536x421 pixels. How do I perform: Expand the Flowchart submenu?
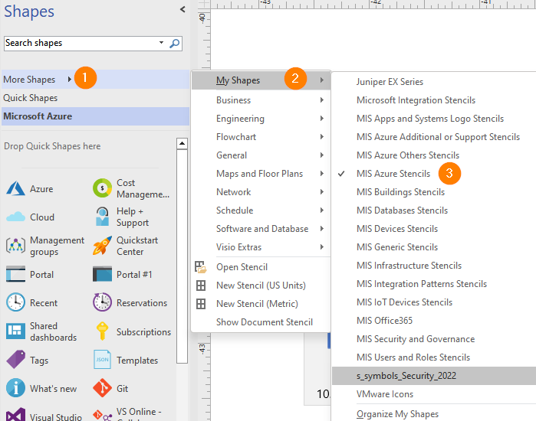point(321,137)
